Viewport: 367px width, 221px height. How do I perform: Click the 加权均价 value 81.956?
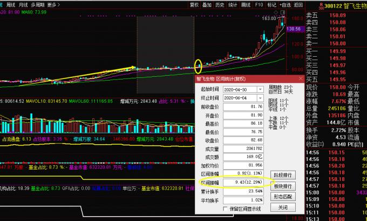[x=243, y=165]
